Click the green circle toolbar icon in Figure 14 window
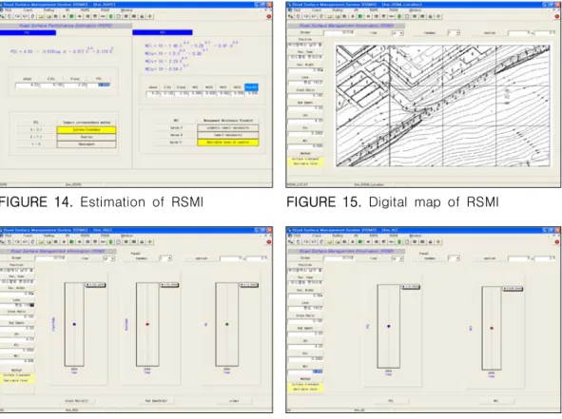The width and height of the screenshot is (562, 419). click(x=110, y=16)
